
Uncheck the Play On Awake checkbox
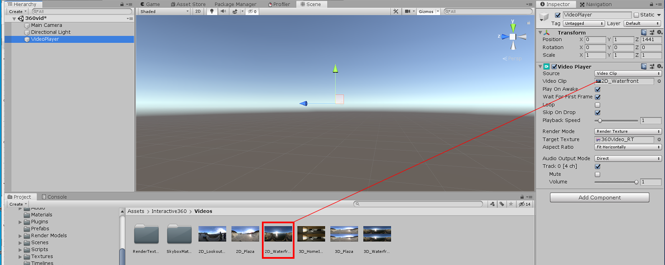coord(598,89)
